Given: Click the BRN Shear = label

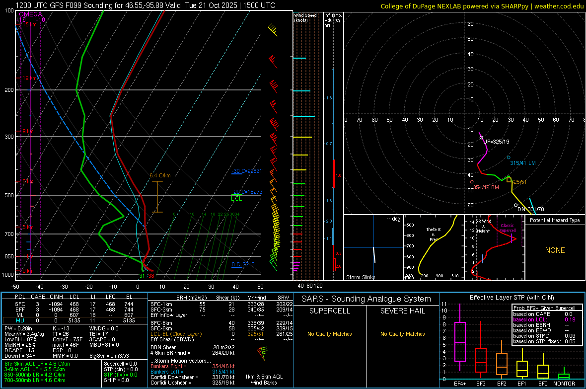Looking at the screenshot, I should coord(165,347).
